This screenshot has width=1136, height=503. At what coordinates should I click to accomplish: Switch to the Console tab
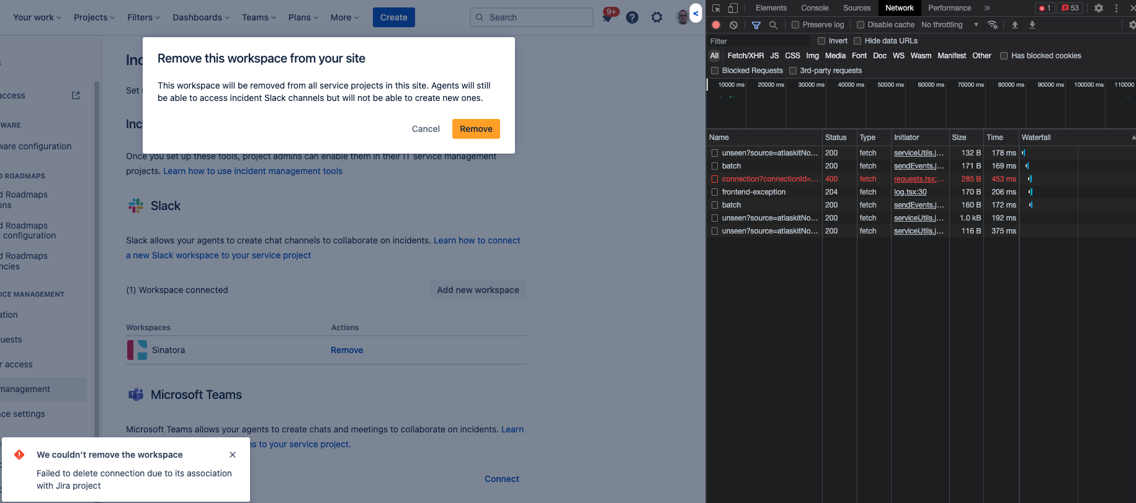coord(815,8)
